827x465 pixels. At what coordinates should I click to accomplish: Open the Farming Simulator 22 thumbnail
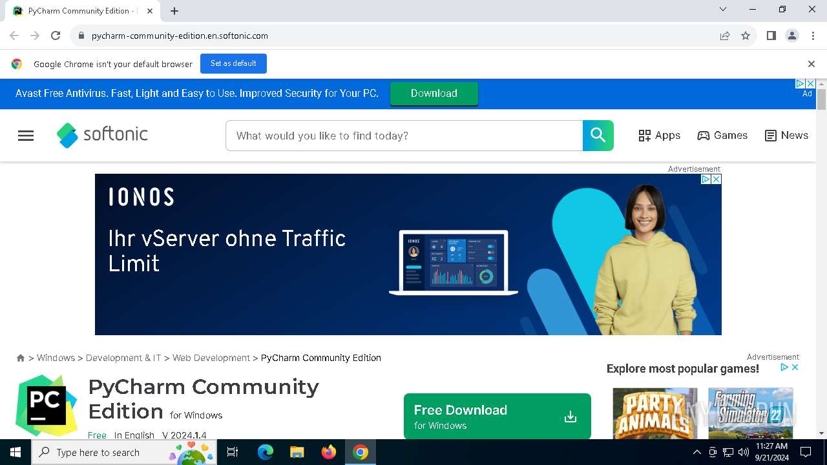pos(751,413)
